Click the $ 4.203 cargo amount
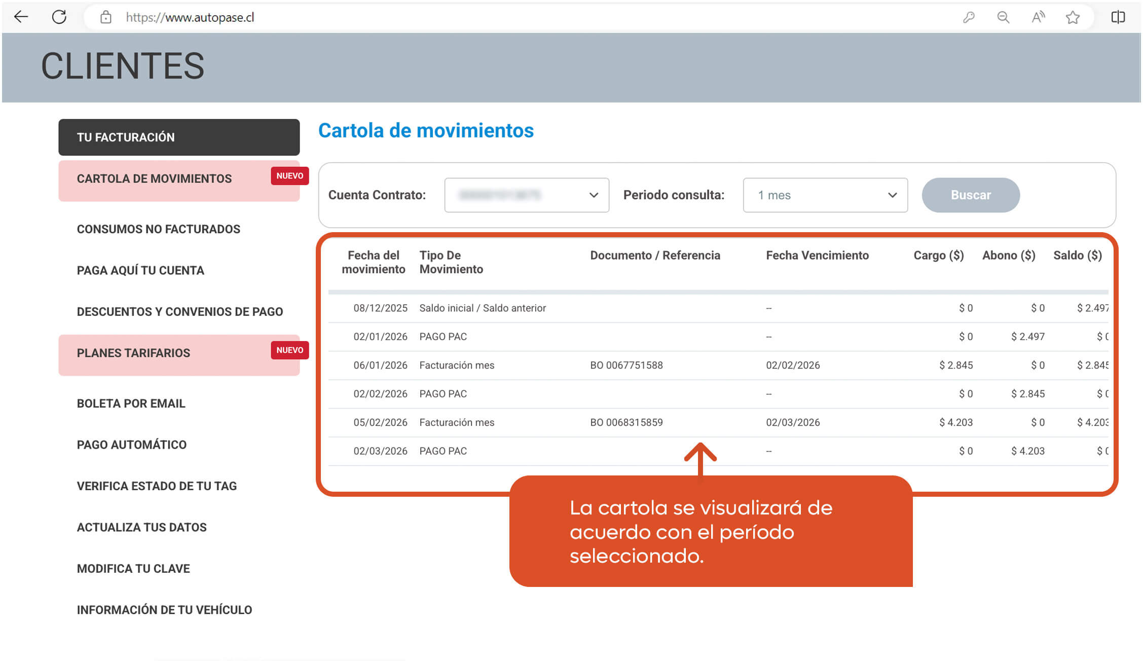 click(x=956, y=423)
